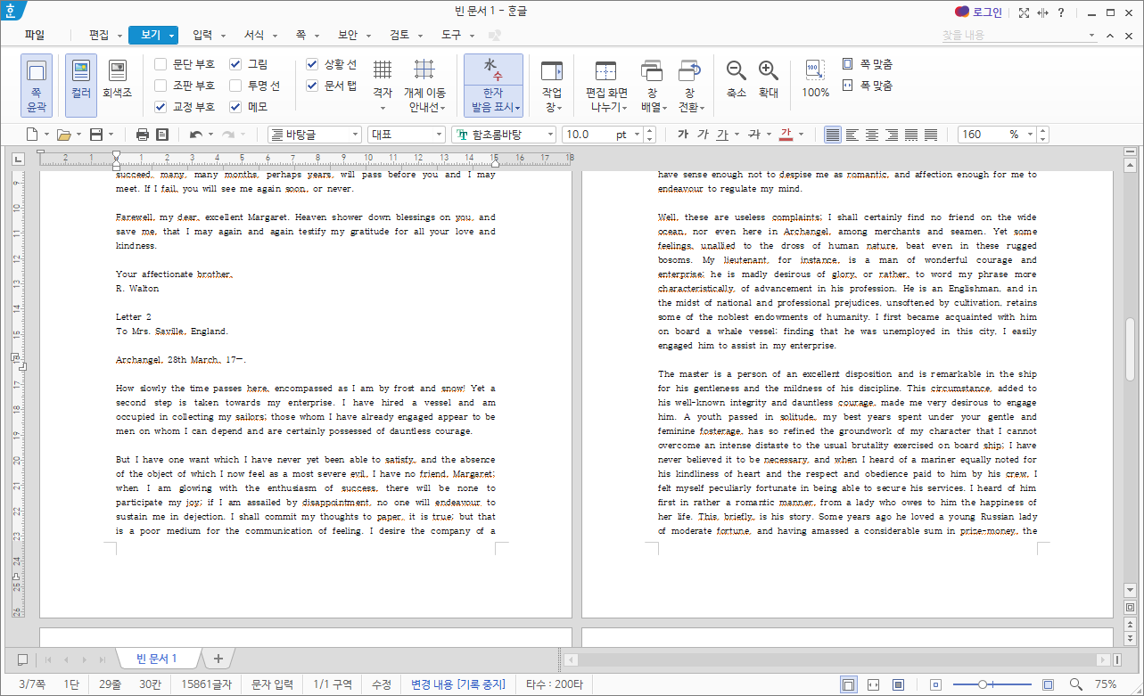This screenshot has width=1144, height=696.
Task: Click the 찾을 내용 search field
Action: [x=1019, y=35]
